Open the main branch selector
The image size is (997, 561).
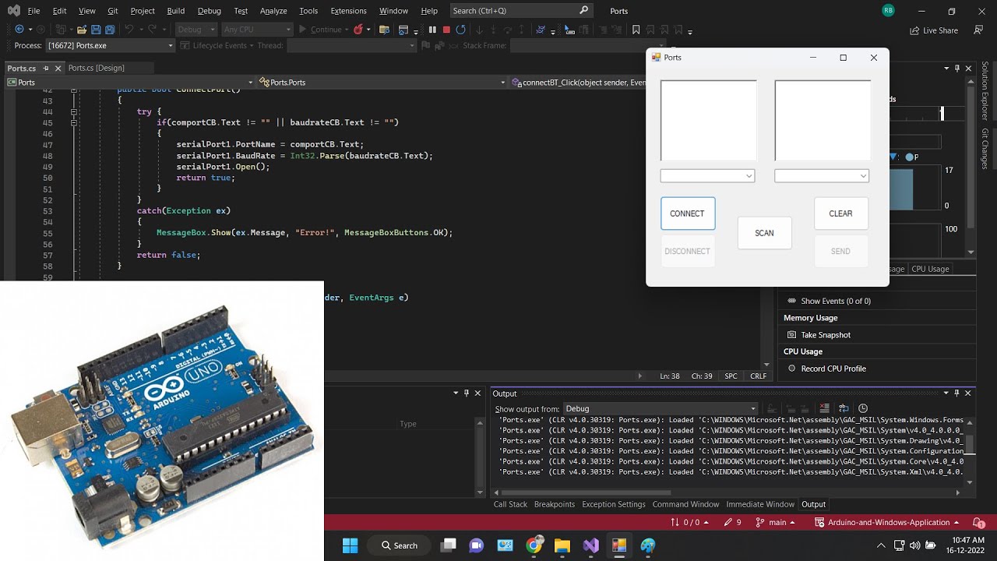click(775, 522)
